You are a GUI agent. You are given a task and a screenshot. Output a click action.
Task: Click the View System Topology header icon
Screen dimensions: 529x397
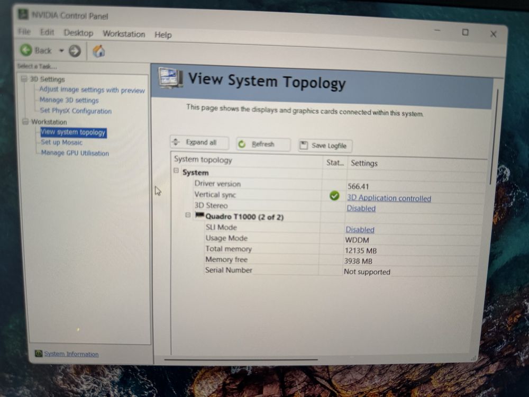(171, 78)
